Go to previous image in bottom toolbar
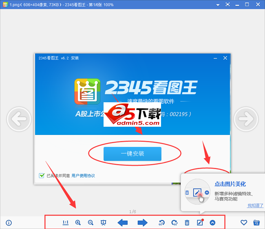Screen dimensions: 265x229 click(x=123, y=222)
